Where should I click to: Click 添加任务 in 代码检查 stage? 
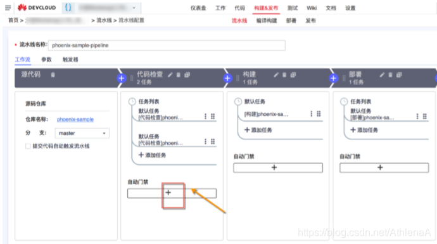(x=152, y=155)
